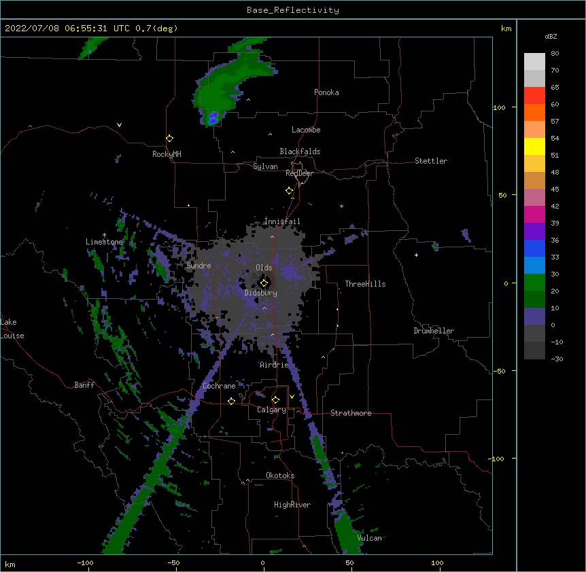This screenshot has height=572, width=586.
Task: Click the white plus marker north of Drumheller
Action: tap(416, 255)
